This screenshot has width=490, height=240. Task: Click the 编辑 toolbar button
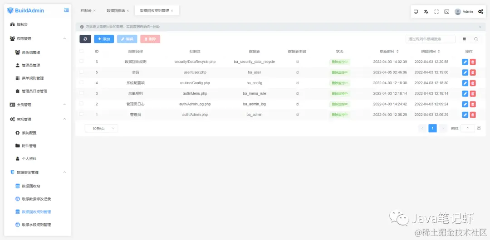pos(127,39)
